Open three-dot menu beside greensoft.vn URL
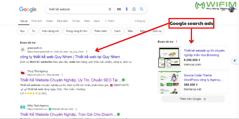 [x=87, y=51]
